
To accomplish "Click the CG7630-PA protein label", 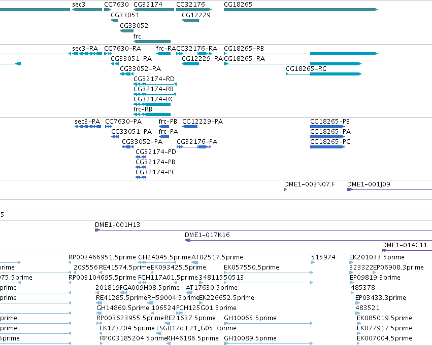I will point(123,122).
